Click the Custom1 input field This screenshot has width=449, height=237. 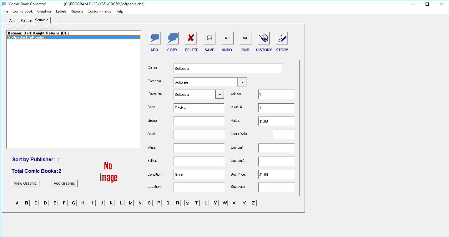(x=276, y=148)
